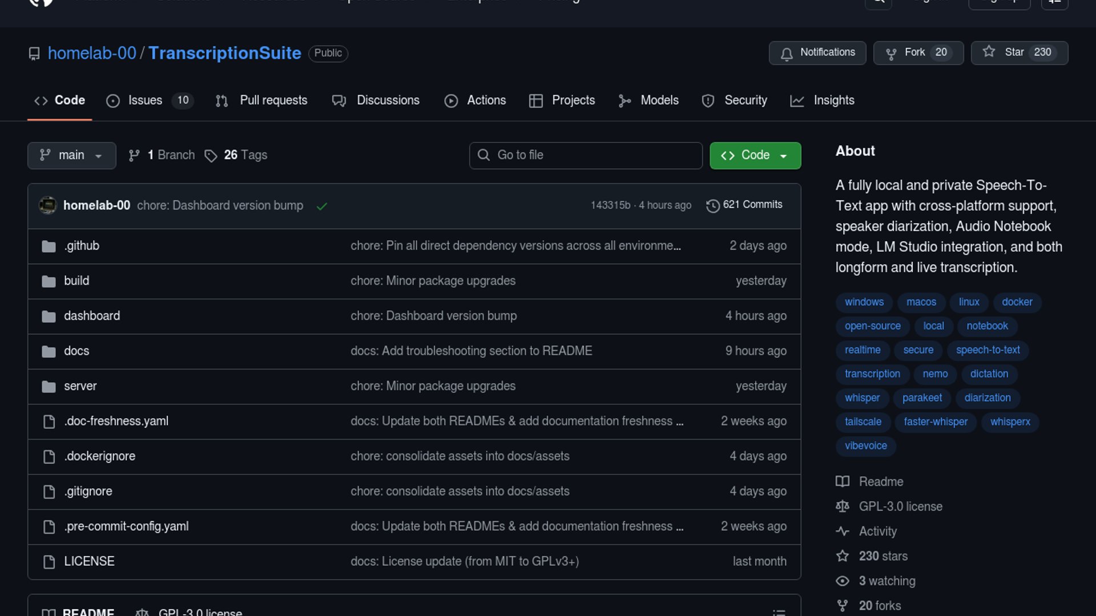The height and width of the screenshot is (616, 1096).
Task: Click the Go to file search field
Action: 586,156
